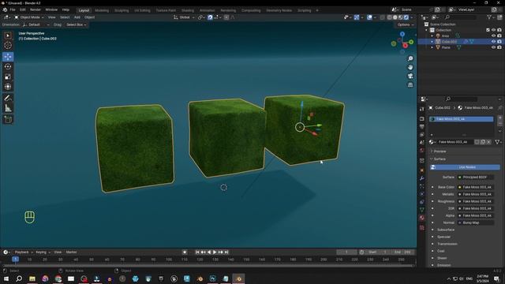The image size is (505, 284).
Task: Jump to the timeline end frame
Action: (x=226, y=252)
